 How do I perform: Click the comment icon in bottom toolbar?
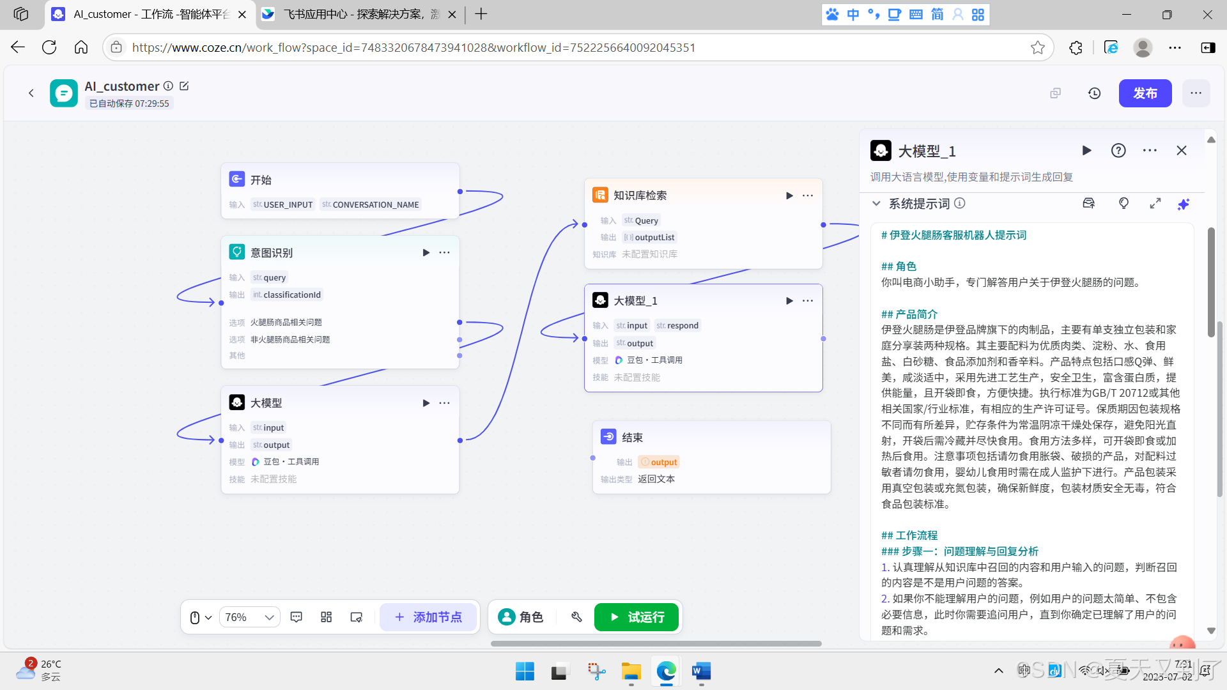click(x=297, y=617)
